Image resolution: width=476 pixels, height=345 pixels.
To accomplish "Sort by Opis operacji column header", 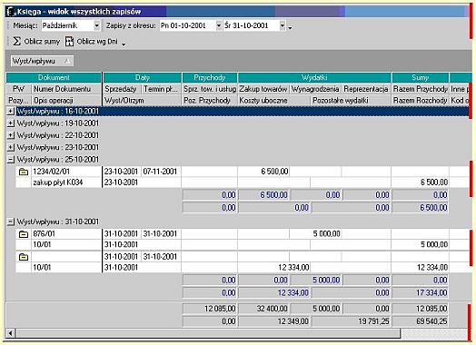I will pyautogui.click(x=66, y=101).
